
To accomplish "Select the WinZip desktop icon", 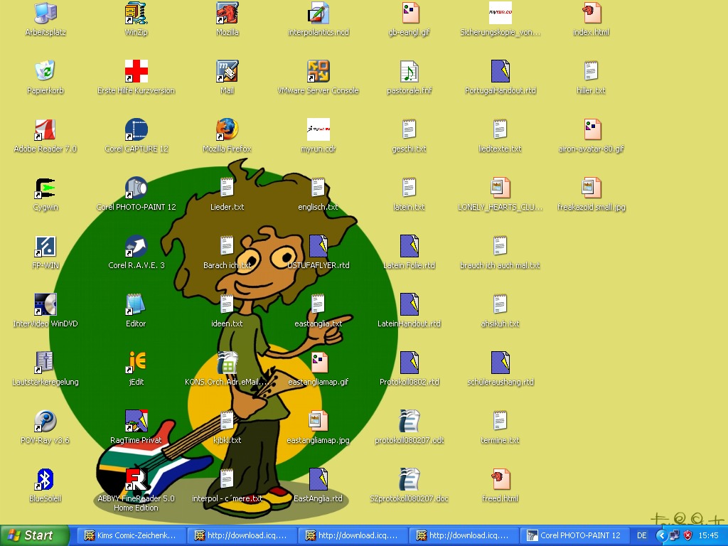I will click(x=136, y=14).
